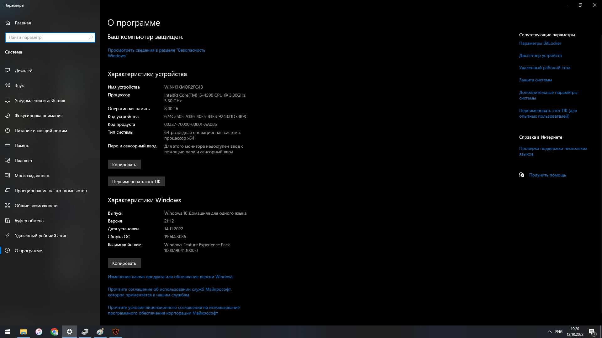Open software license terms link
The height and width of the screenshot is (338, 602).
coord(174,310)
